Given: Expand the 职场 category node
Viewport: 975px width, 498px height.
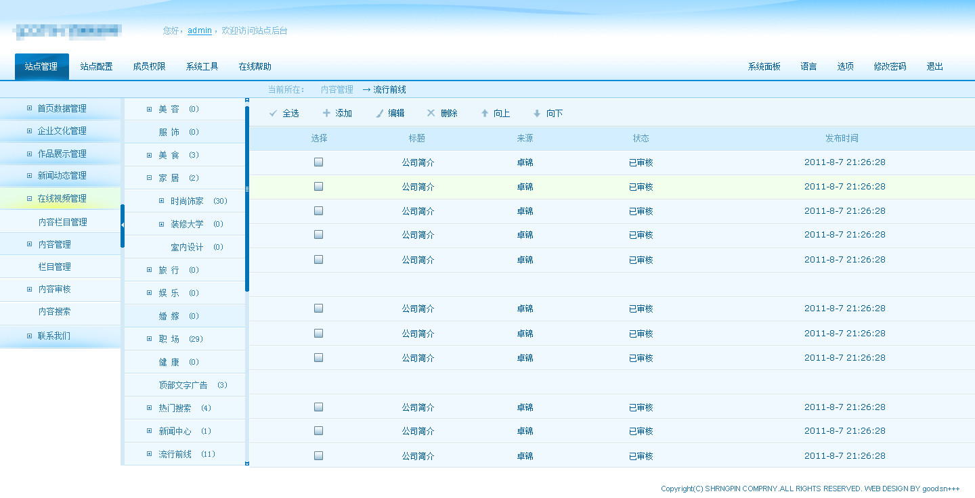Looking at the screenshot, I should (x=150, y=340).
